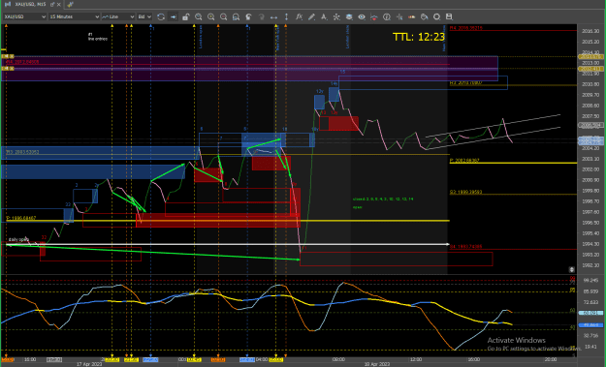Click the refresh chart icon
The height and width of the screenshot is (367, 606).
click(x=161, y=16)
